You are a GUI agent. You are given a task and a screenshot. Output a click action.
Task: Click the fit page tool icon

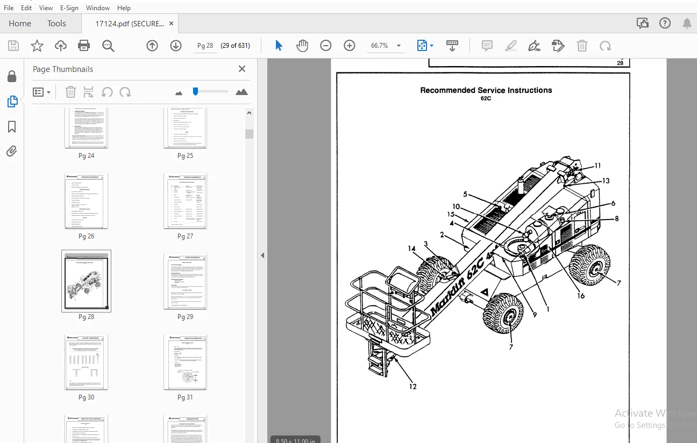click(422, 46)
